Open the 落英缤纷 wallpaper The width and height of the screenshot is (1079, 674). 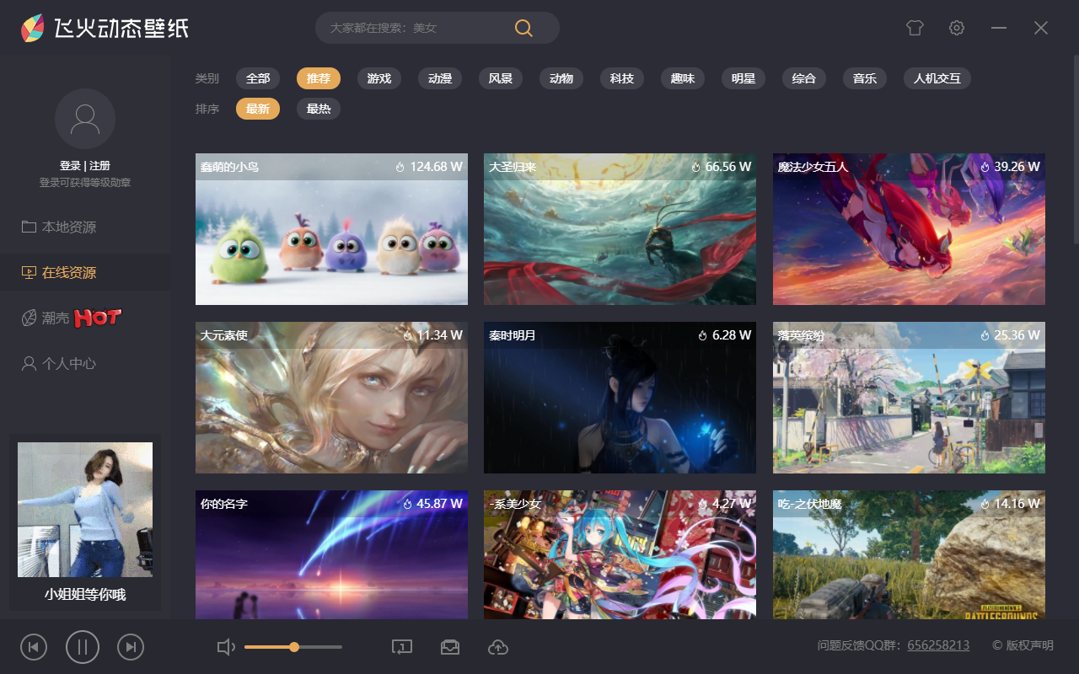point(909,398)
